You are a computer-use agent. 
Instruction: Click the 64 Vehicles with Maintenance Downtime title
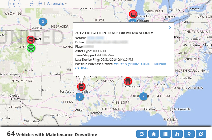52,134
